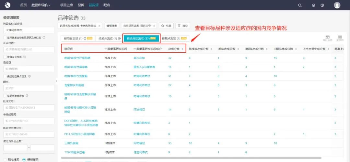
Task: Open the search magnifier in the header
Action: (x=300, y=5)
